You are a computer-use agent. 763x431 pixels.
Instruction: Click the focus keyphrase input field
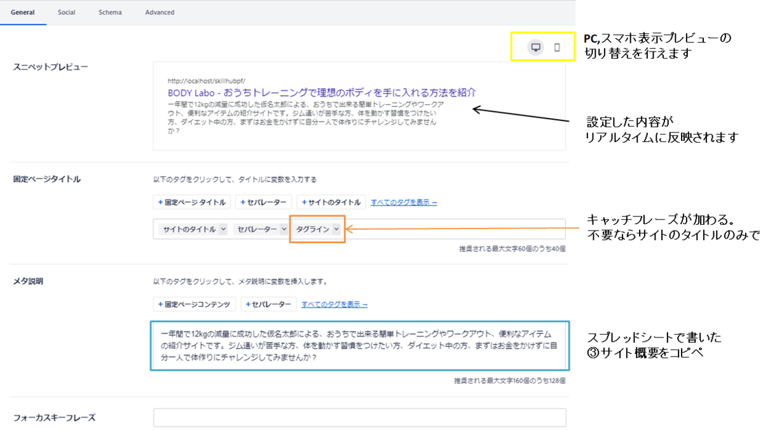pyautogui.click(x=359, y=418)
